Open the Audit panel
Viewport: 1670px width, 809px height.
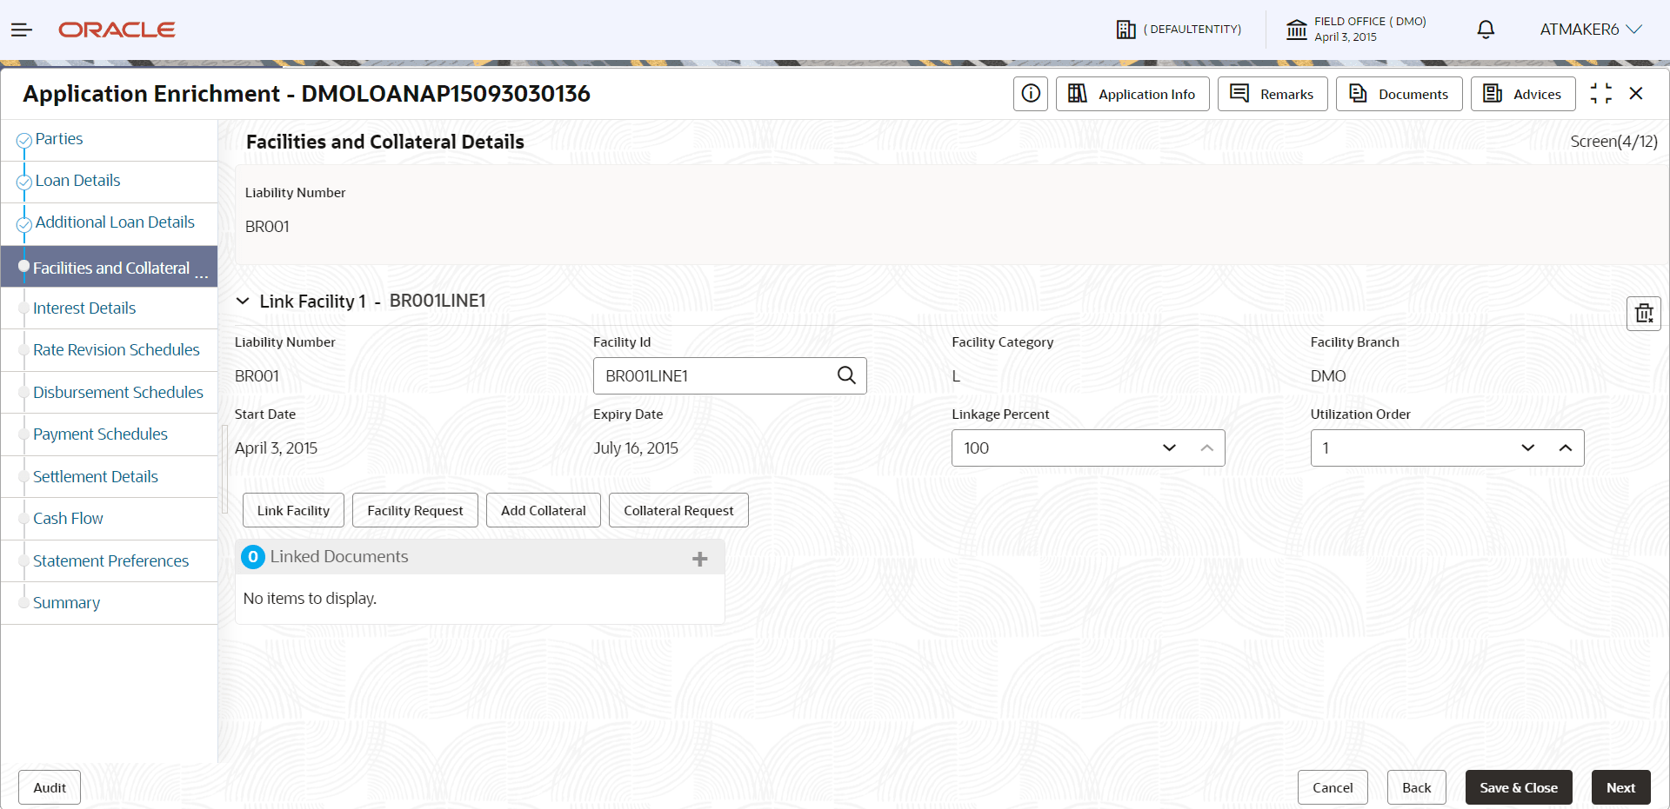(x=50, y=787)
